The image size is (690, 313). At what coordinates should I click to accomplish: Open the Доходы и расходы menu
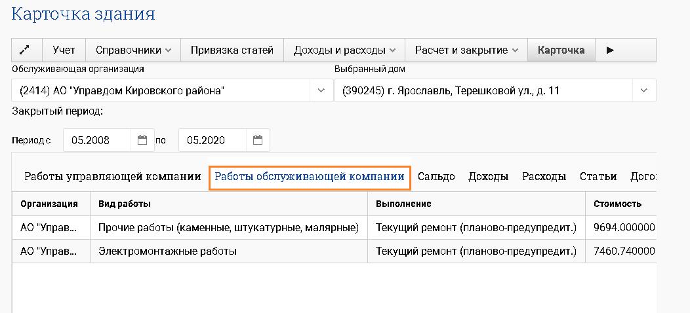coord(344,50)
